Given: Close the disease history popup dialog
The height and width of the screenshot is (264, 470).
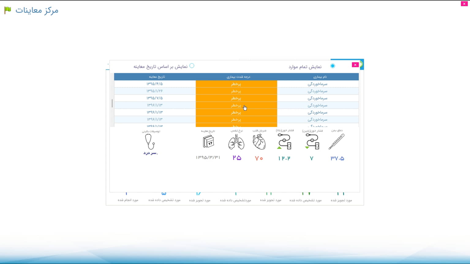Looking at the screenshot, I should click(x=355, y=65).
